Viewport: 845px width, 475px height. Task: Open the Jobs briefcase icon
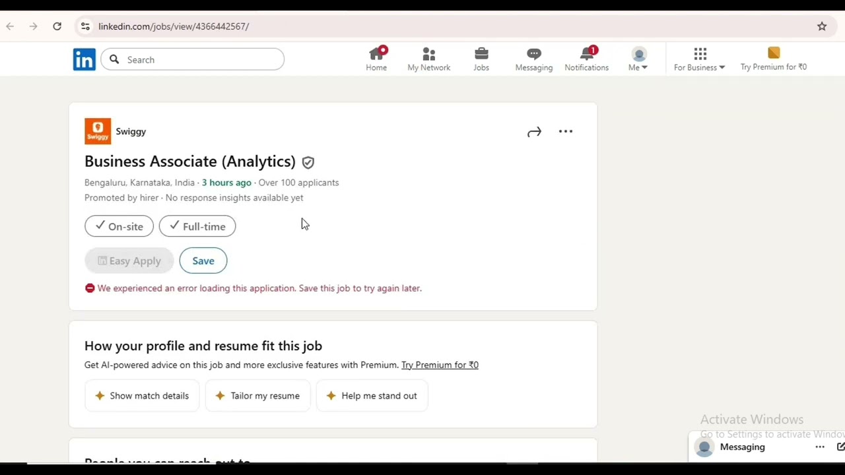(x=481, y=59)
